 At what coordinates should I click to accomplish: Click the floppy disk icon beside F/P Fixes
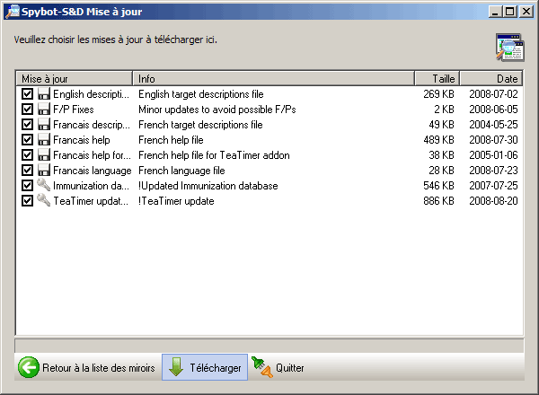click(43, 110)
